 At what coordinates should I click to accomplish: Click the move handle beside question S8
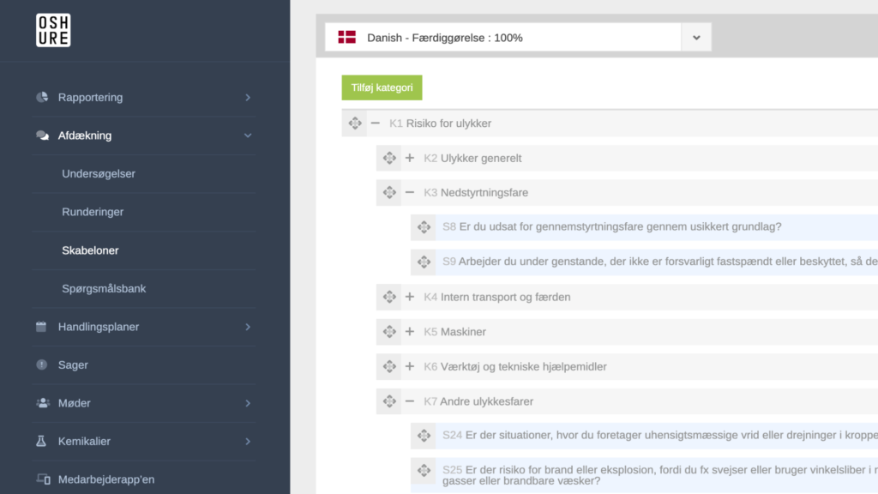(424, 227)
